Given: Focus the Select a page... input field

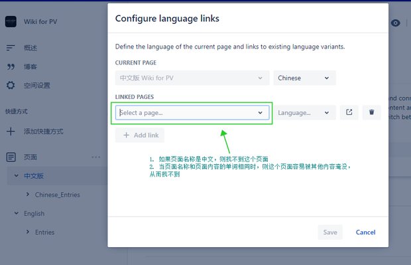Looking at the screenshot, I should click(x=192, y=113).
